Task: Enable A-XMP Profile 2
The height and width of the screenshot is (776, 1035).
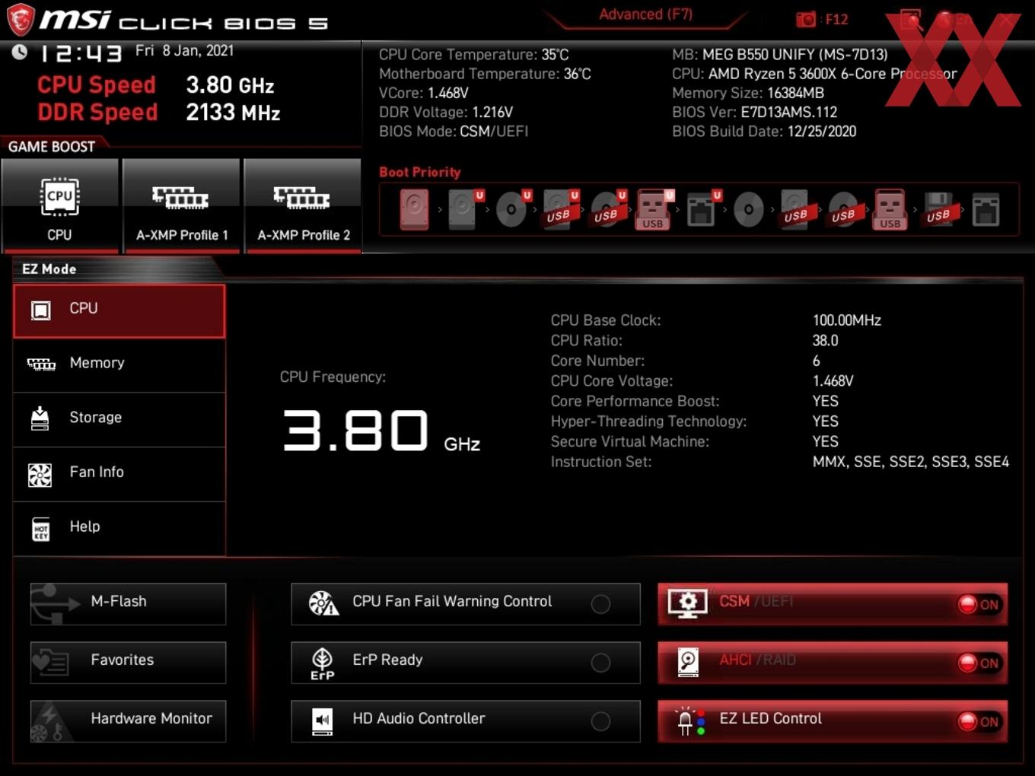Action: [x=303, y=205]
